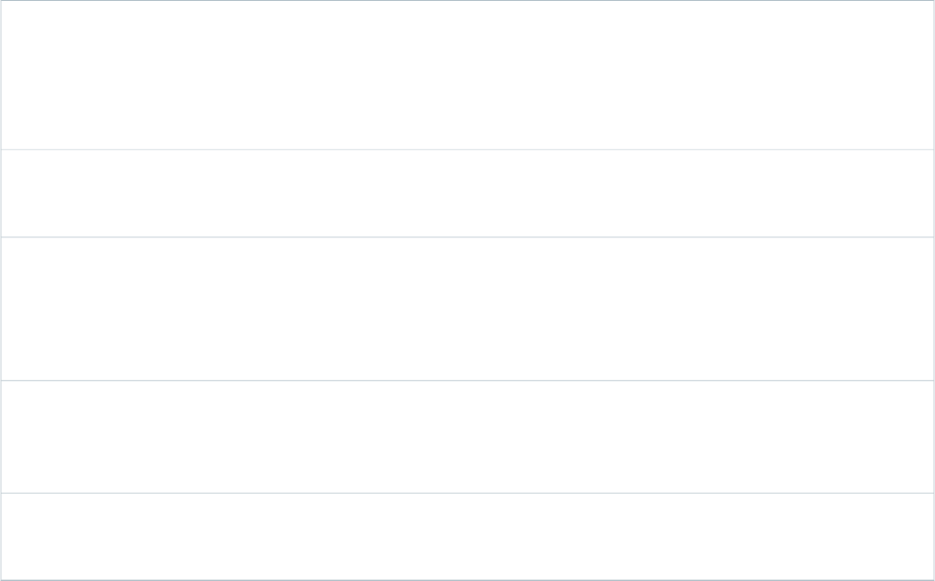Image resolution: width=935 pixels, height=581 pixels.
Task: Click divider between second and third rows
Action: (467, 237)
